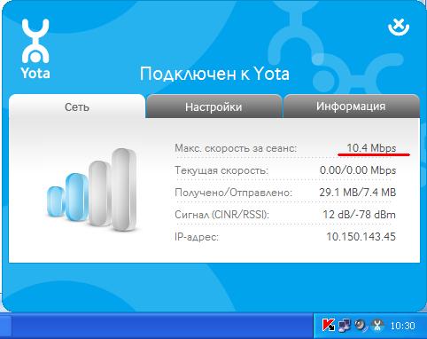Image resolution: width=427 pixels, height=339 pixels.
Task: Click the signal strength bars graphic
Action: point(92,190)
